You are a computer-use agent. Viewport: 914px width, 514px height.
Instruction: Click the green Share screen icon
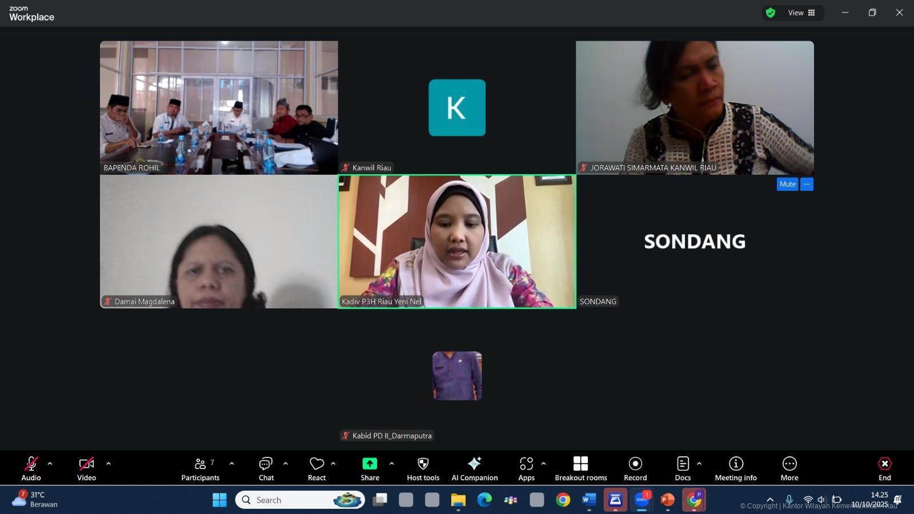[370, 464]
